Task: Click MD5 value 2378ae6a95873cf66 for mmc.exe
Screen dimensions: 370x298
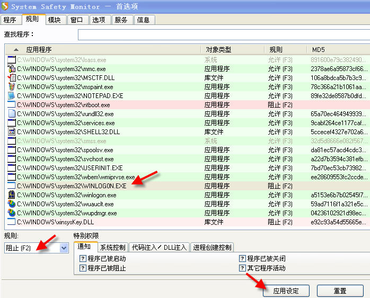Action: coord(339,69)
